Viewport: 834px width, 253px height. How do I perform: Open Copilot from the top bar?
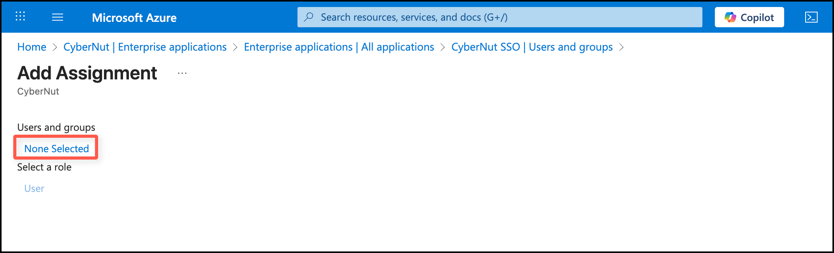tap(749, 17)
